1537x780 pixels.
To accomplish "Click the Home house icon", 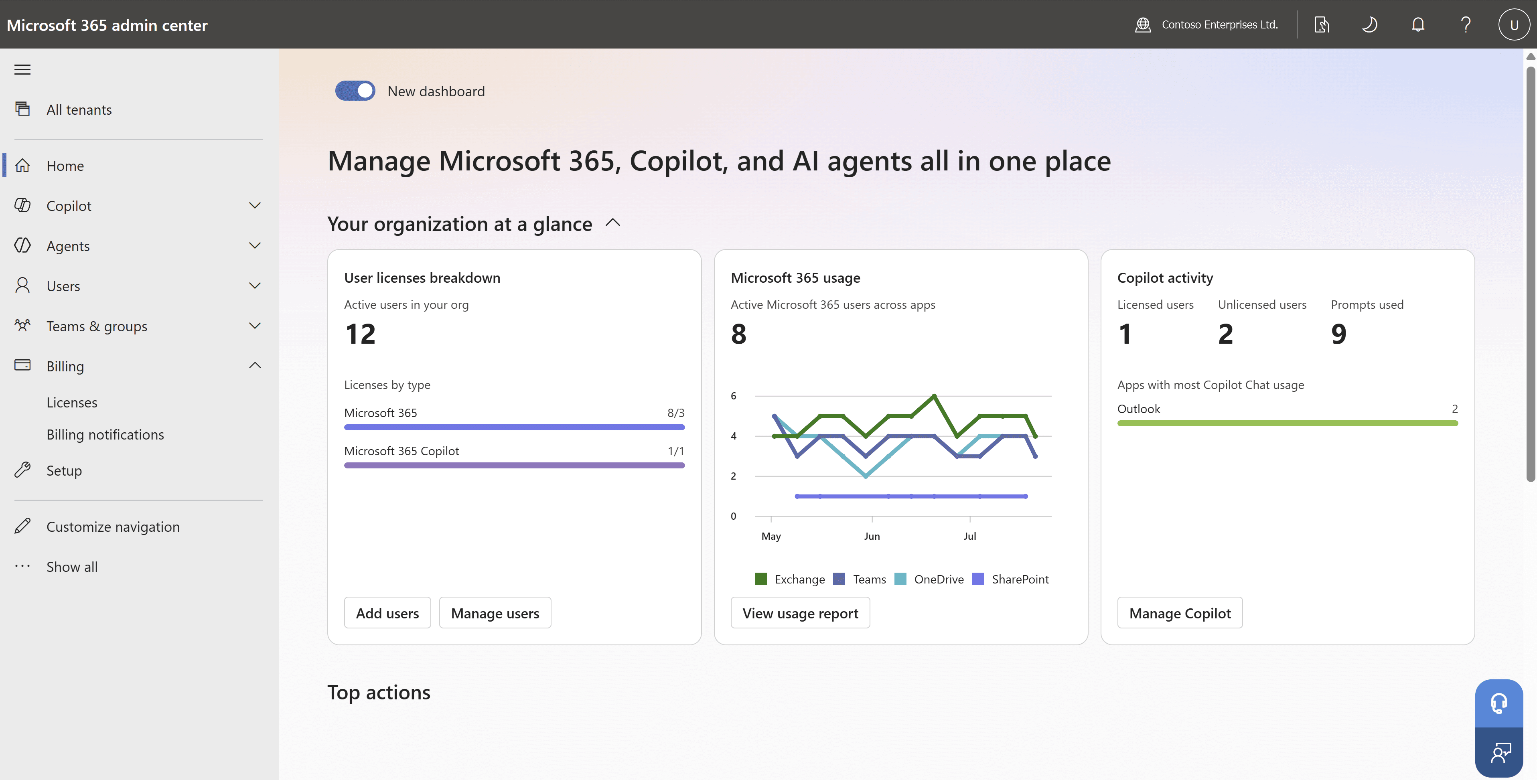I will (23, 165).
